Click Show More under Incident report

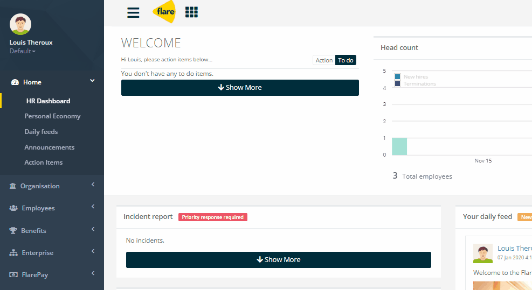tap(279, 259)
